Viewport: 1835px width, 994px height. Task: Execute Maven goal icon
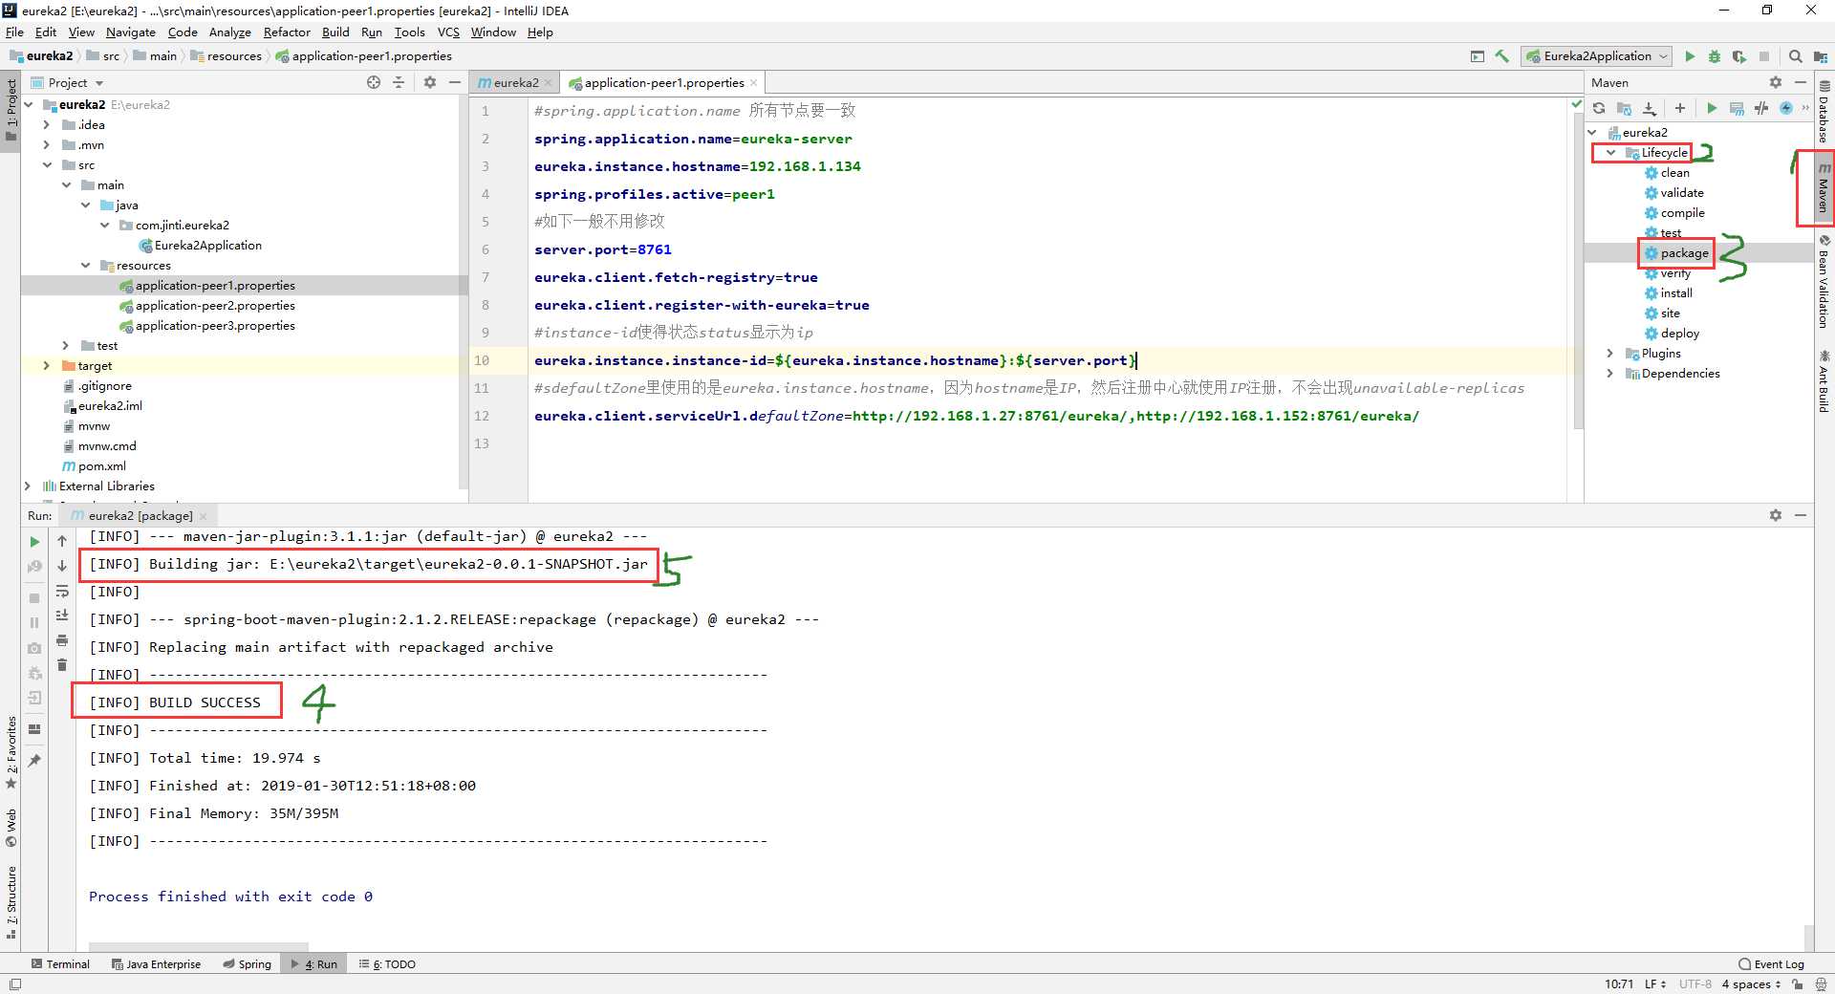tap(1737, 108)
